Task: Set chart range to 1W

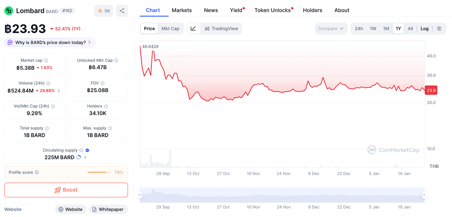Action: click(373, 29)
